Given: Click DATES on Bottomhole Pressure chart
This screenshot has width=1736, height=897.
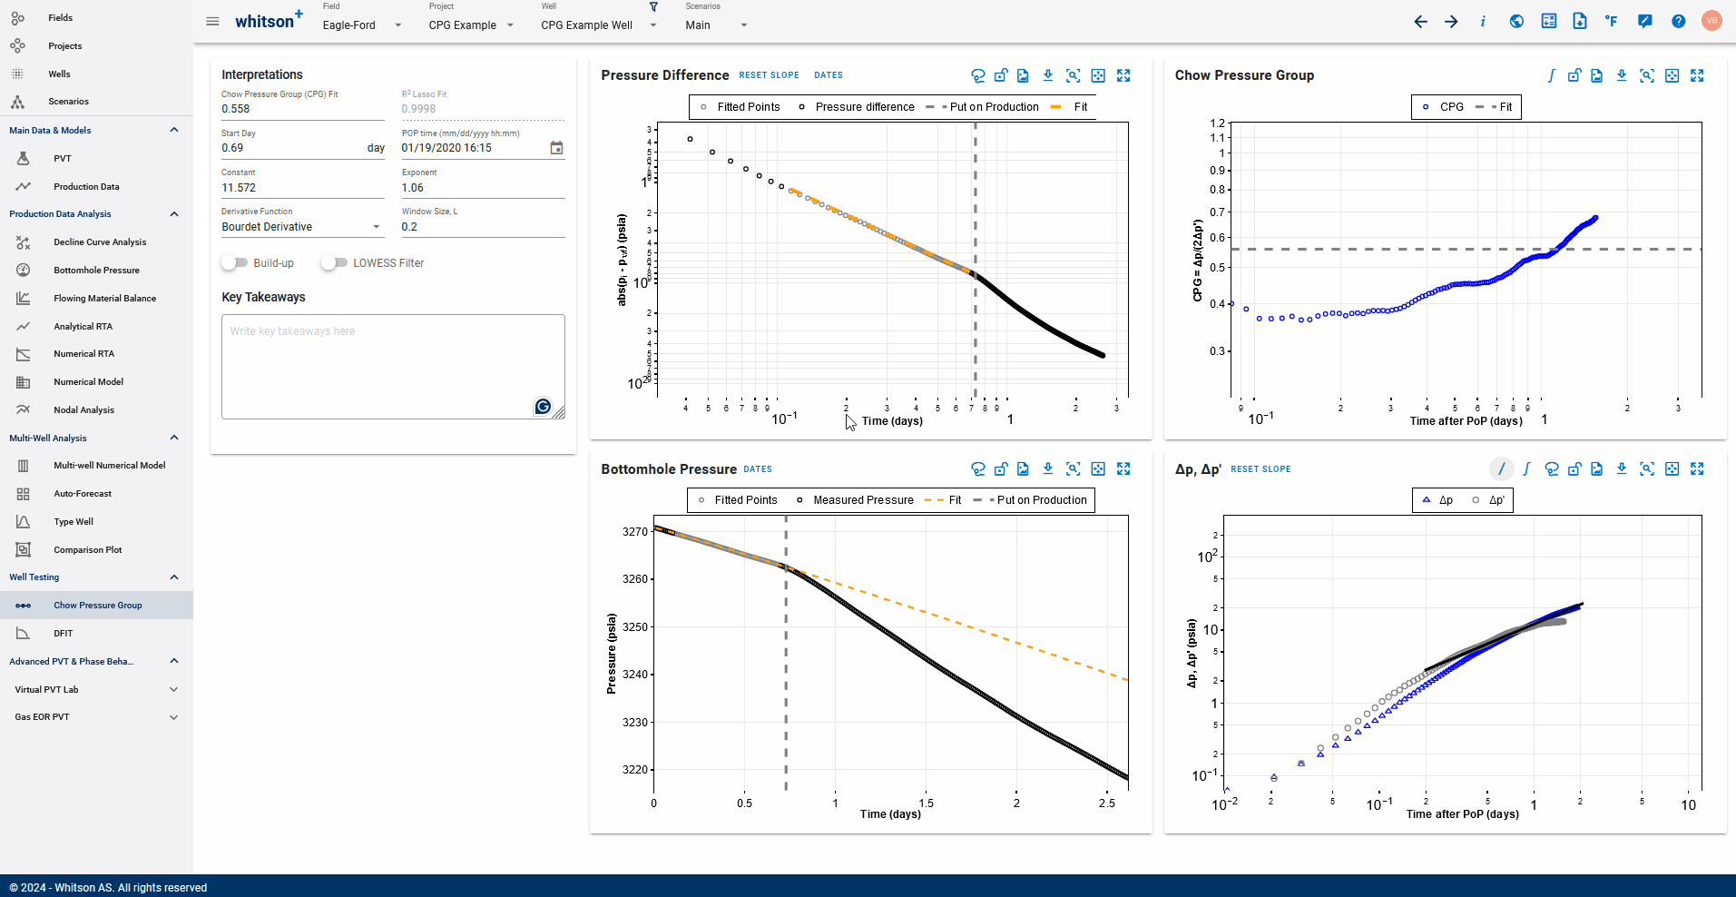Looking at the screenshot, I should [758, 469].
